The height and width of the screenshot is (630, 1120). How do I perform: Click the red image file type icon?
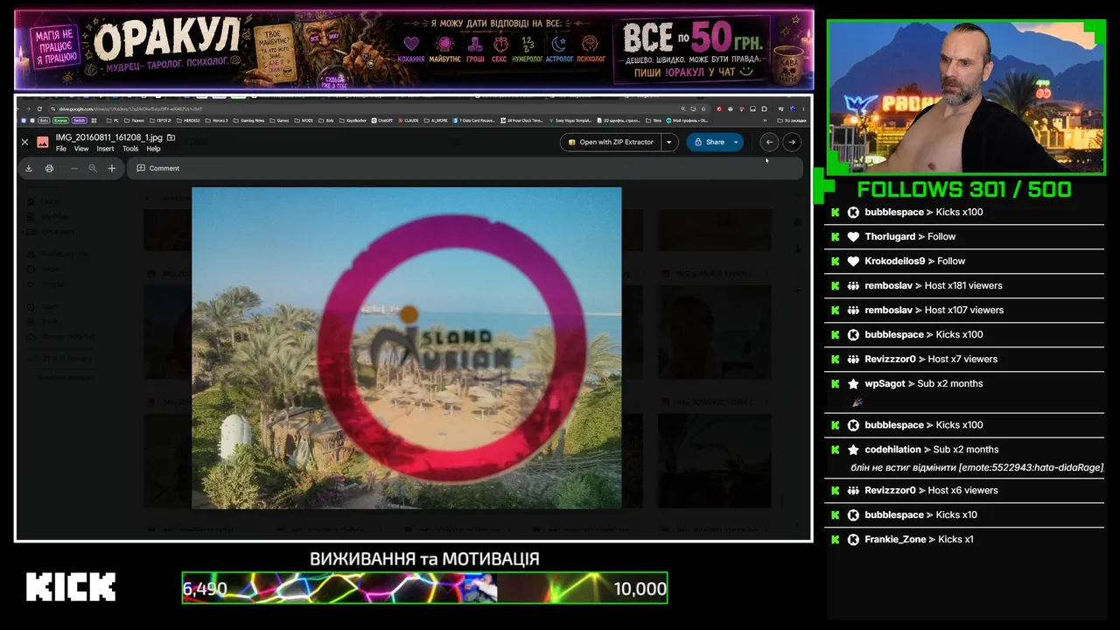[x=42, y=142]
